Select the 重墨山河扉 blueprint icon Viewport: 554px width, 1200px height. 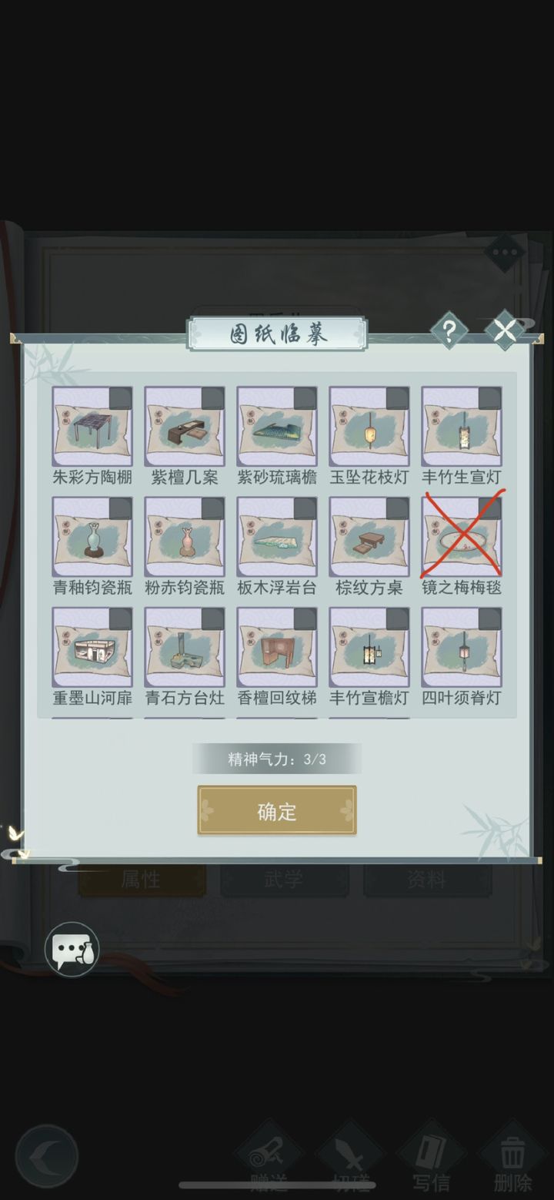point(92,647)
